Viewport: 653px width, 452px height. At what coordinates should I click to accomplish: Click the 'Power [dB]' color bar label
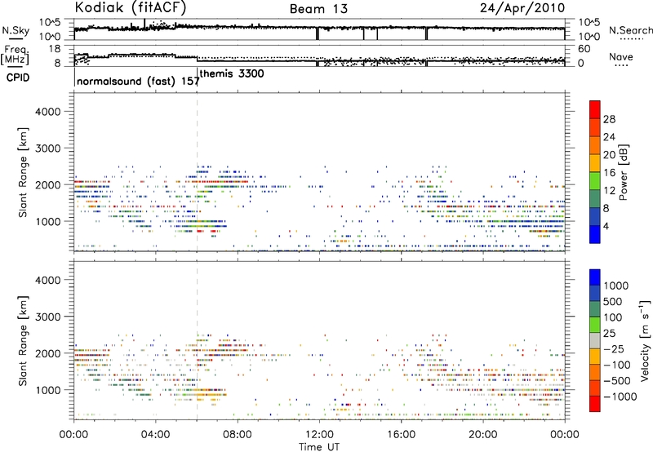[x=623, y=172]
